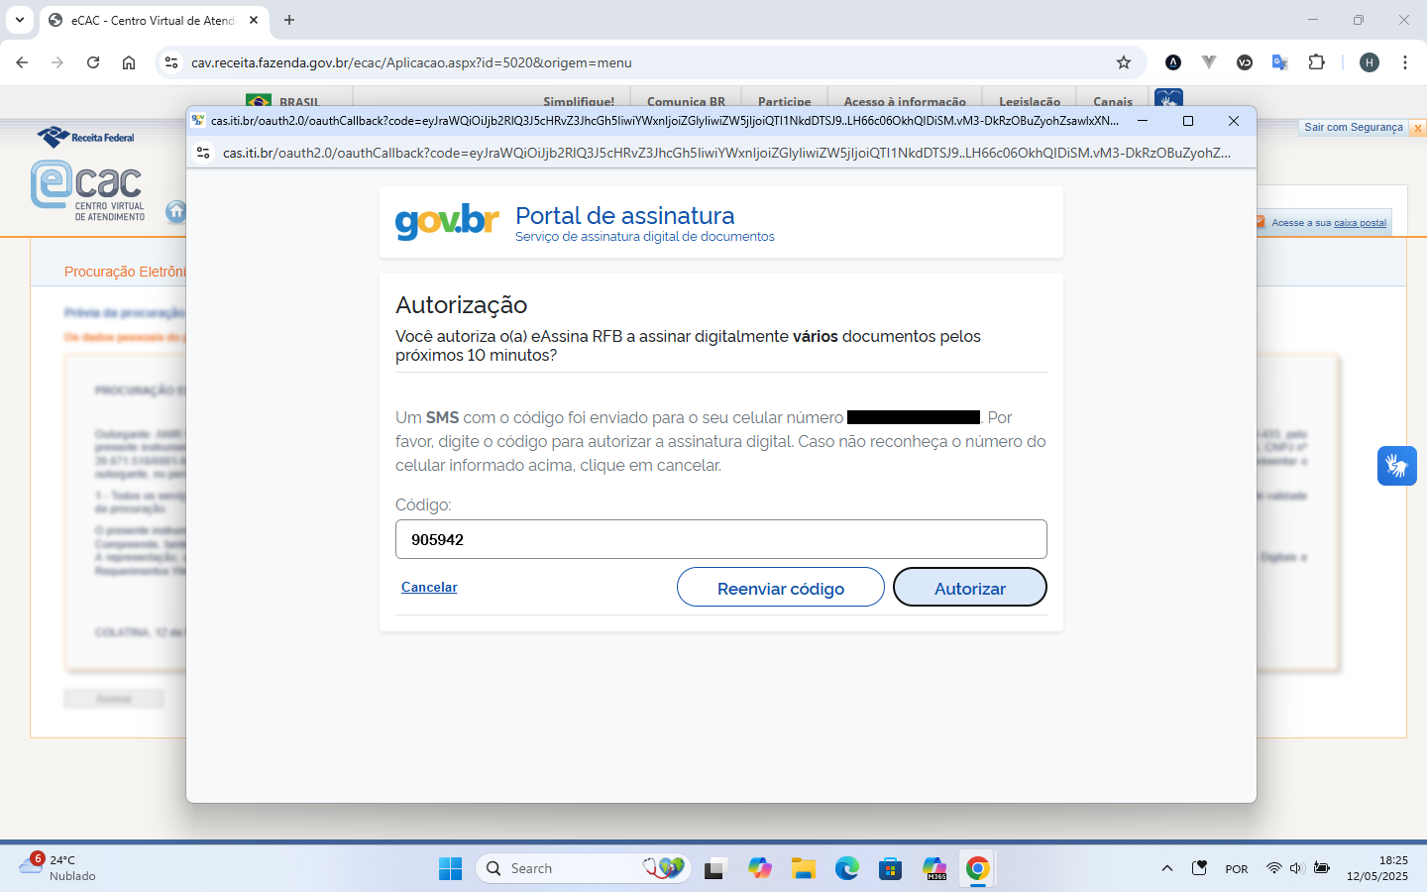Click Reenviar código button

(x=780, y=588)
